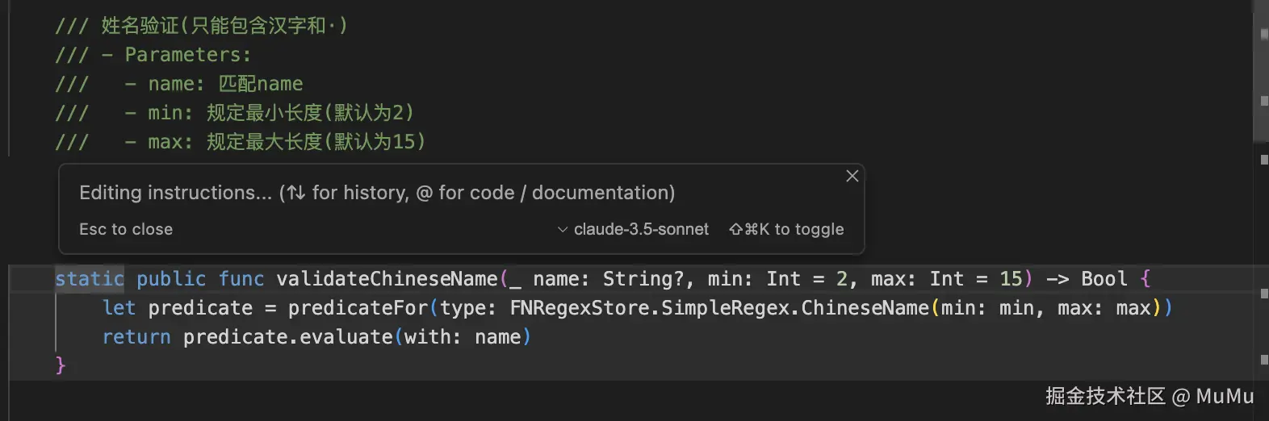Click the predicateFor function call
This screenshot has width=1269, height=421.
pos(358,308)
